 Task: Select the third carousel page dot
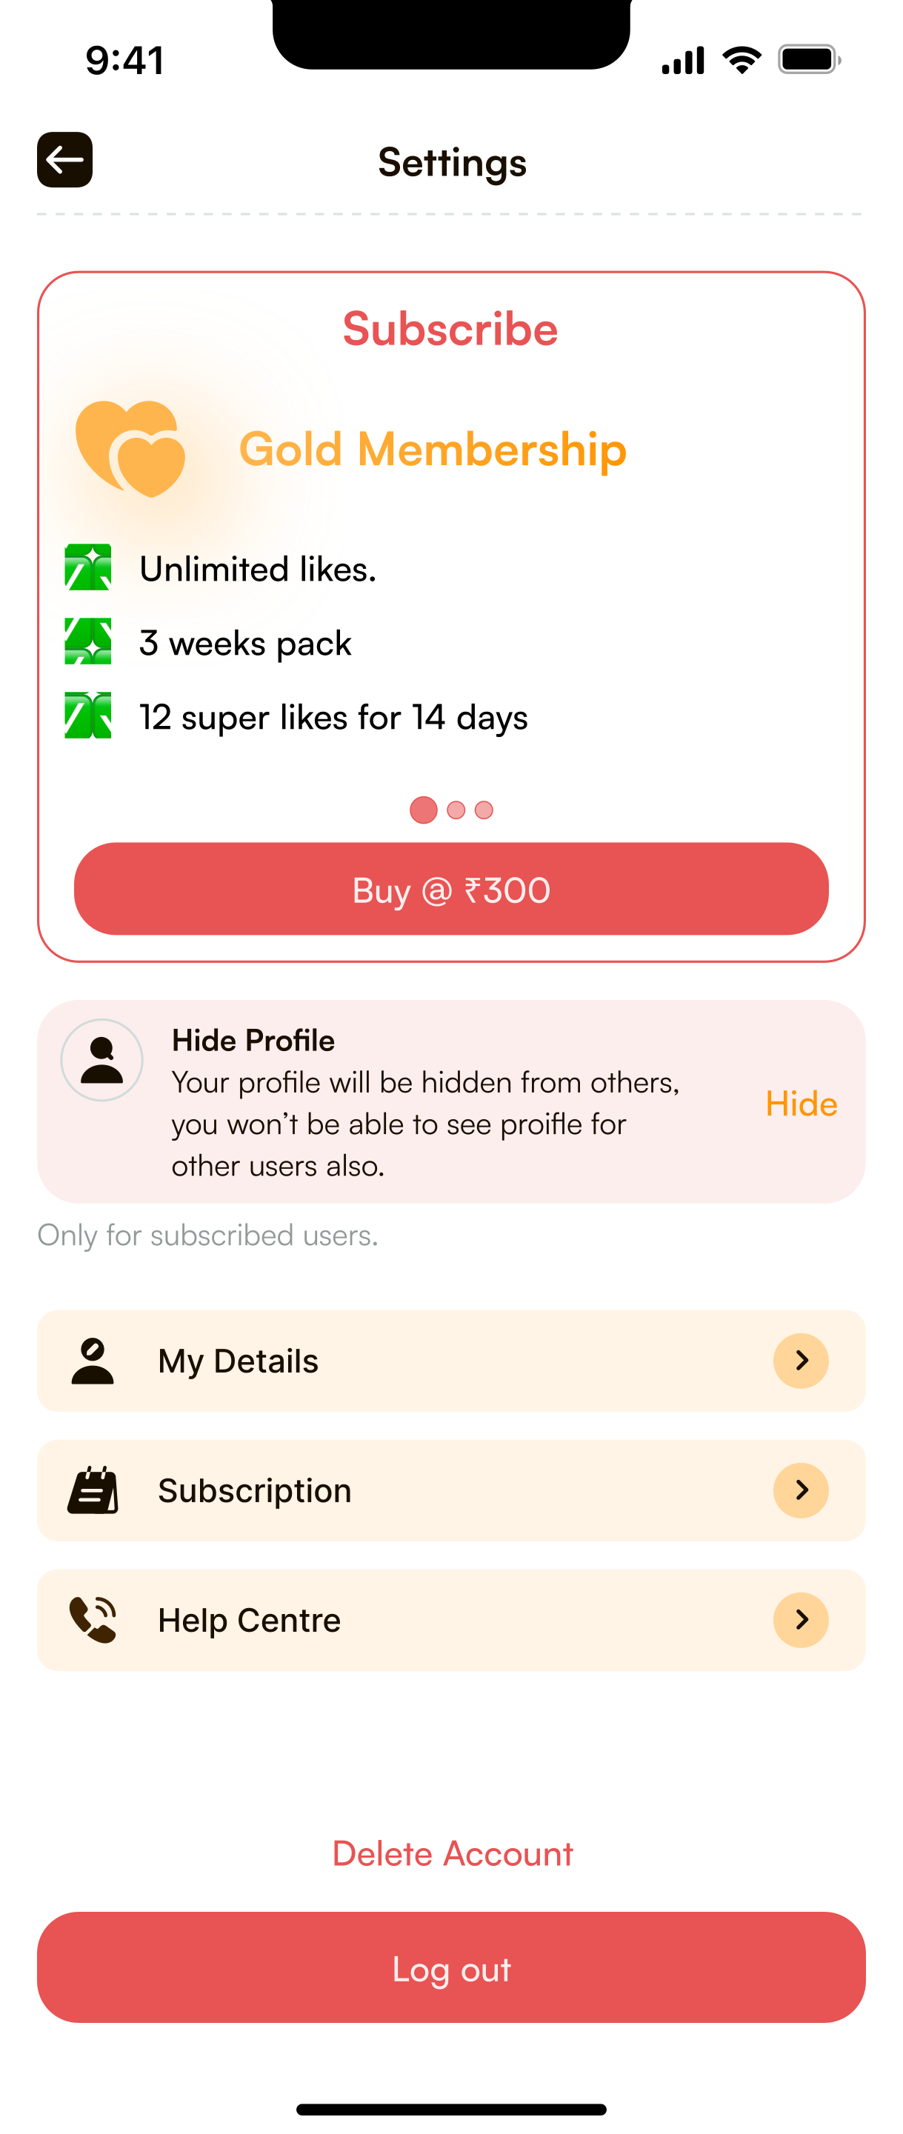[484, 810]
